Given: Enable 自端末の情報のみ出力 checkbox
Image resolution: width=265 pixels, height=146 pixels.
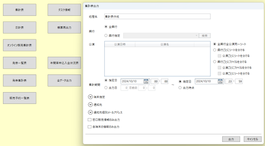Looking at the screenshot, I should coord(89,127).
